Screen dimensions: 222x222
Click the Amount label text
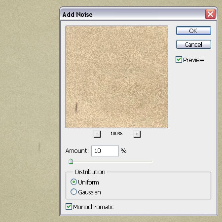77,151
